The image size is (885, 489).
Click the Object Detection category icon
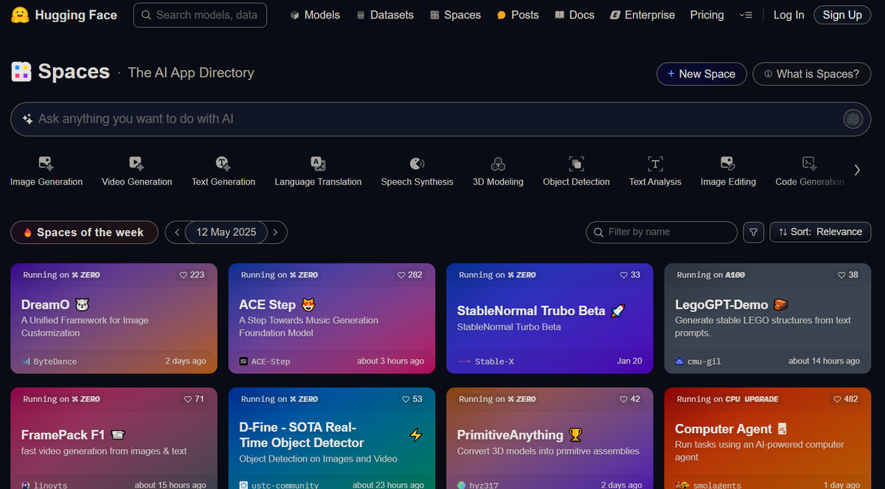[x=576, y=163]
